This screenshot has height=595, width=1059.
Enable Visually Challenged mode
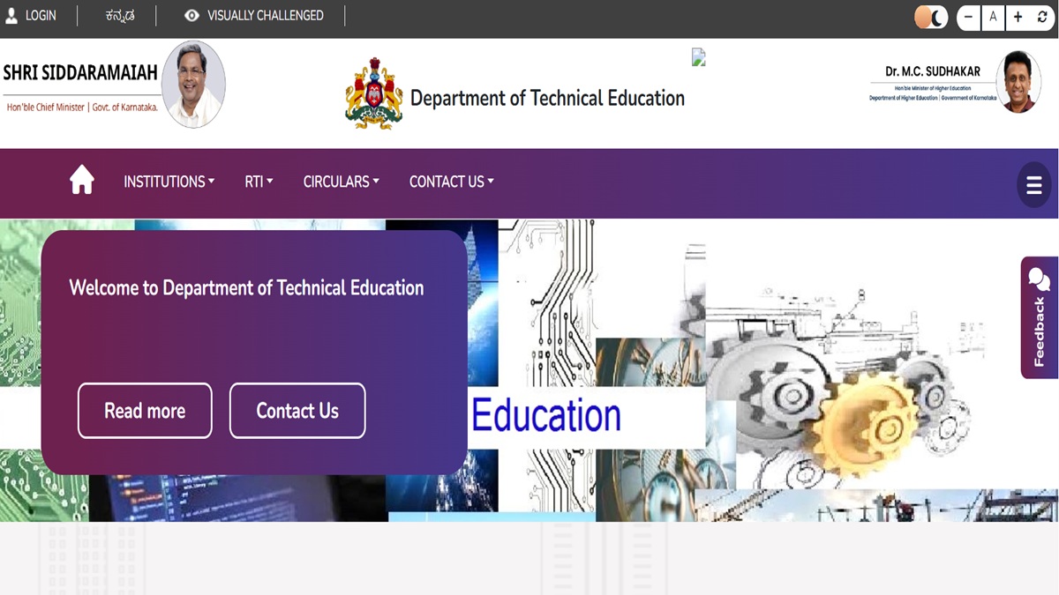click(254, 16)
